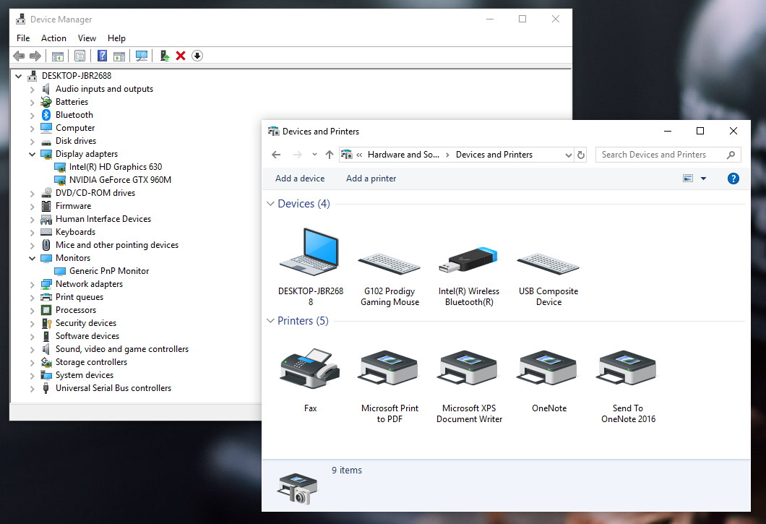Select Keyboards category

click(x=75, y=232)
